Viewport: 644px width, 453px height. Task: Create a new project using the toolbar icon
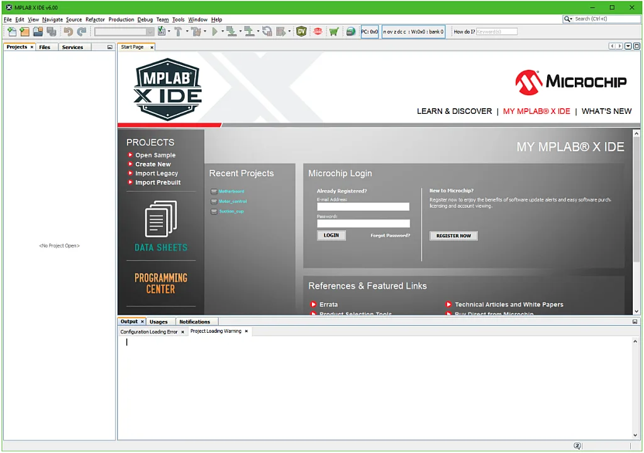(24, 31)
